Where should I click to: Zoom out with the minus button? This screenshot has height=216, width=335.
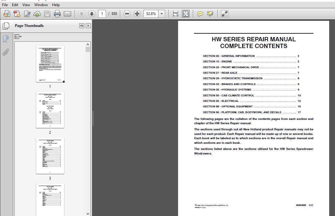(127, 14)
